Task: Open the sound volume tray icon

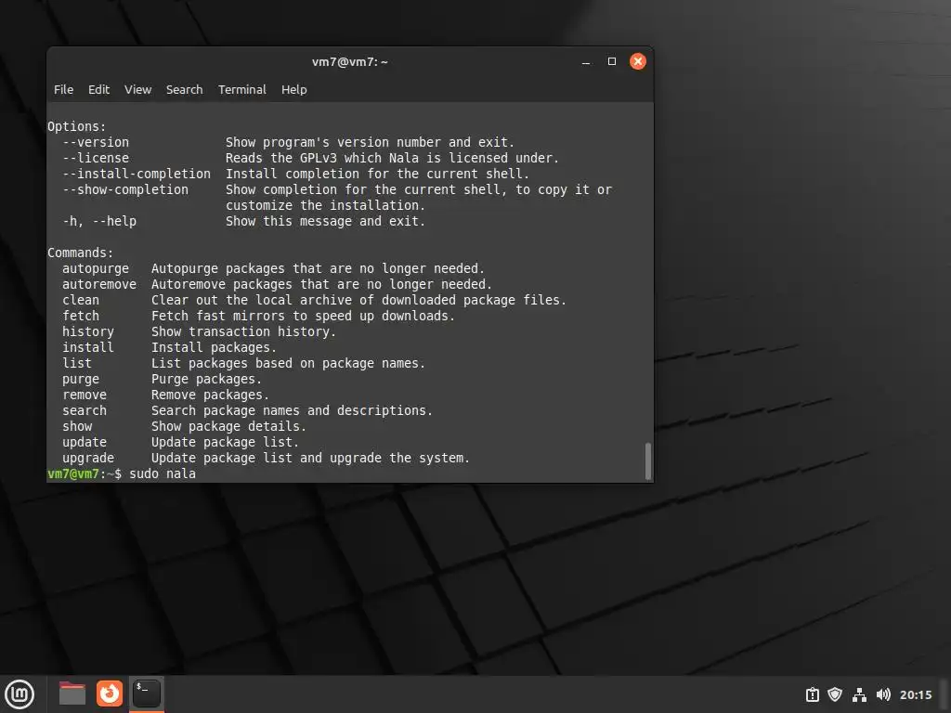Action: [883, 694]
